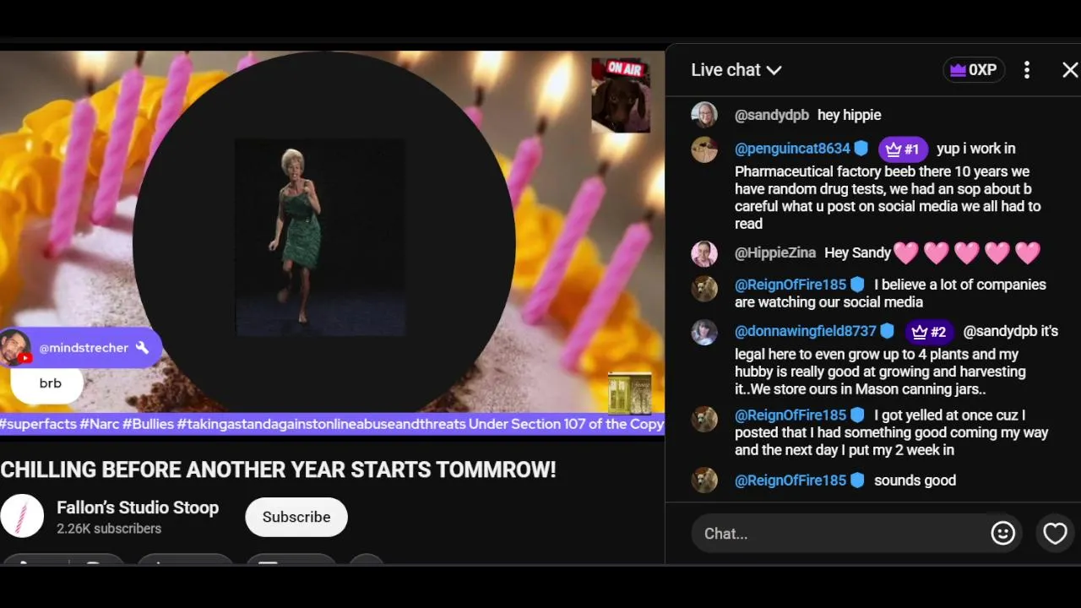Click ReignOfFire185 avatar beside 'sounds good'
Viewport: 1081px width, 608px height.
(704, 480)
